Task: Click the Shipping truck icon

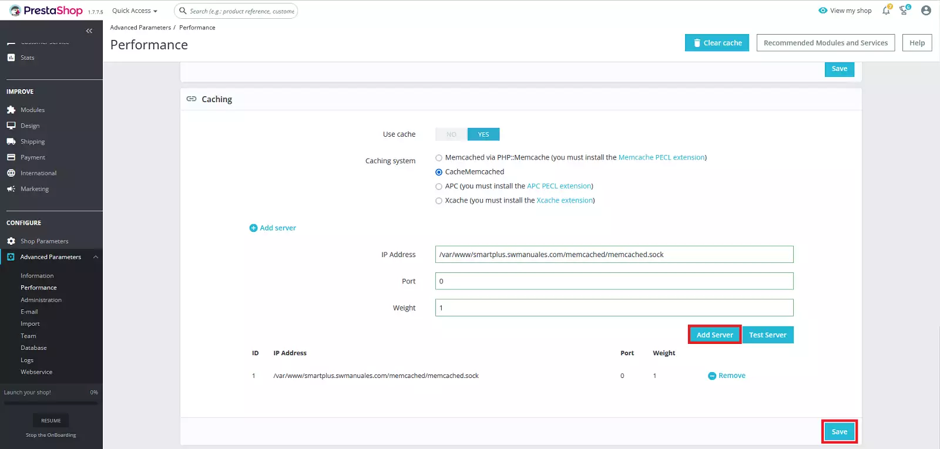Action: (x=11, y=141)
